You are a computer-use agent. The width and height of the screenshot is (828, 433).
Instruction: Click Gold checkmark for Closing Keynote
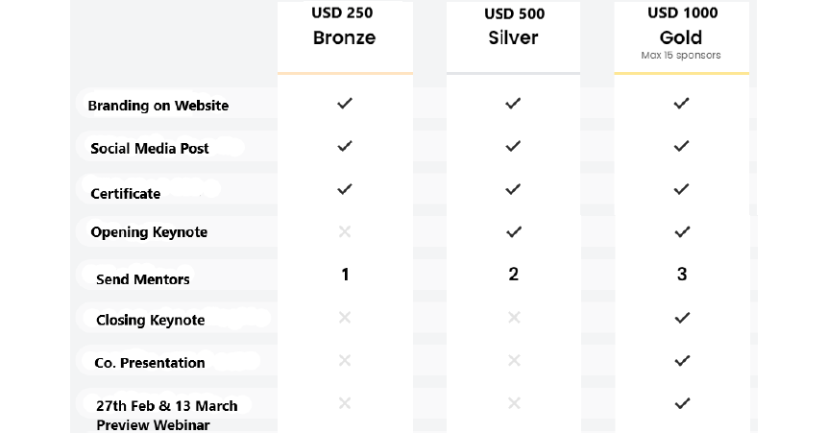[682, 318]
